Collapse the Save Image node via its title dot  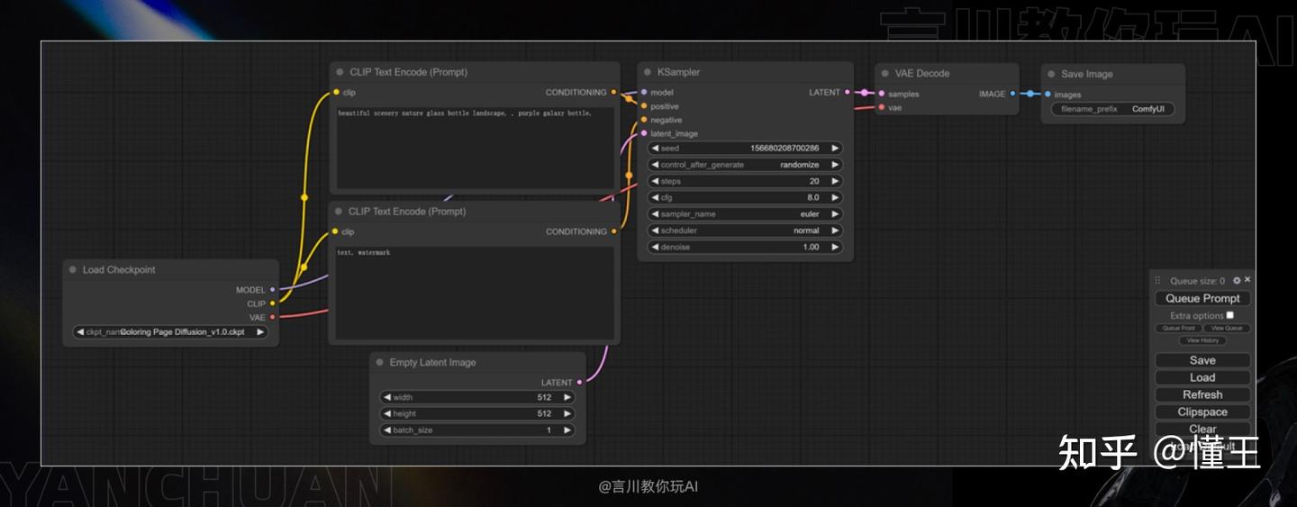pyautogui.click(x=1051, y=75)
